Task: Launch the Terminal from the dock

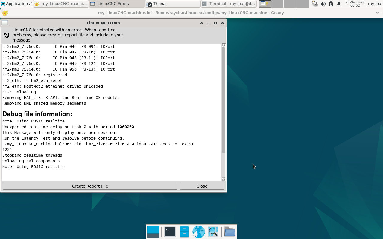Action: pos(170,232)
